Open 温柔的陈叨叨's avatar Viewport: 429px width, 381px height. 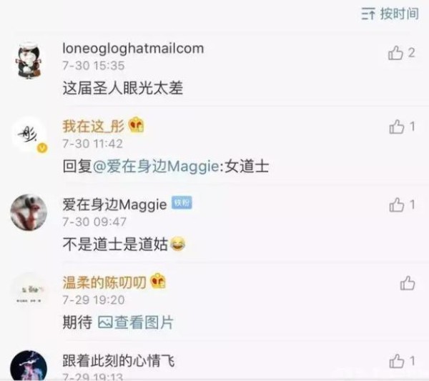pyautogui.click(x=29, y=290)
